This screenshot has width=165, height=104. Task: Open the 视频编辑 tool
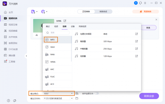(x=10, y=31)
